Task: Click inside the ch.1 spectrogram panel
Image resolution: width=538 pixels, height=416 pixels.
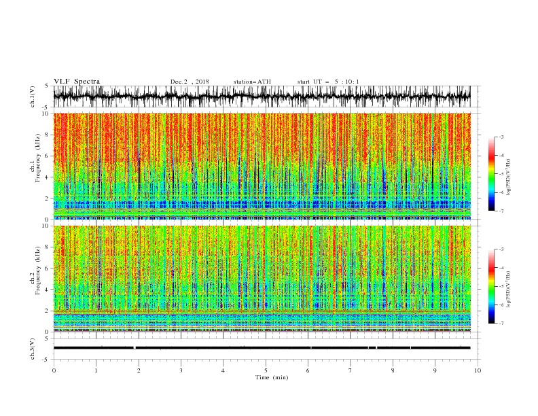Action: [x=262, y=166]
